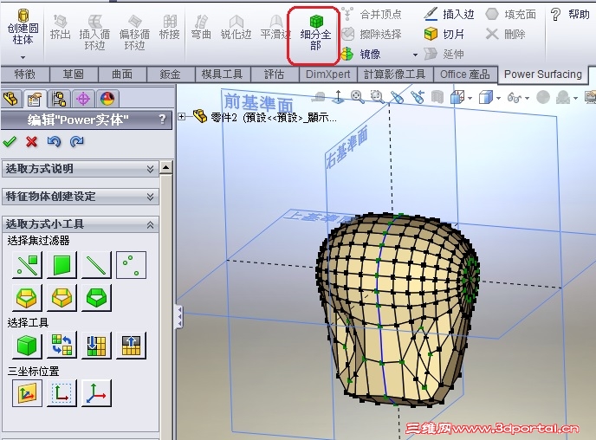Screen dimensions: 596x440
Task: Click the 锐化边 sharpen edge tool
Action: pyautogui.click(x=236, y=28)
